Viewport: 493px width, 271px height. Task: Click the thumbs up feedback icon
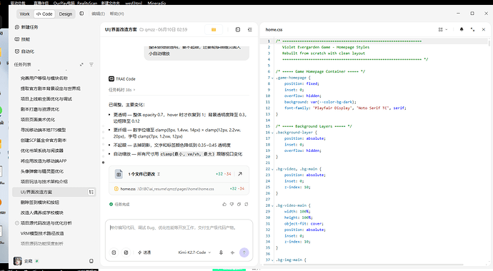click(224, 204)
